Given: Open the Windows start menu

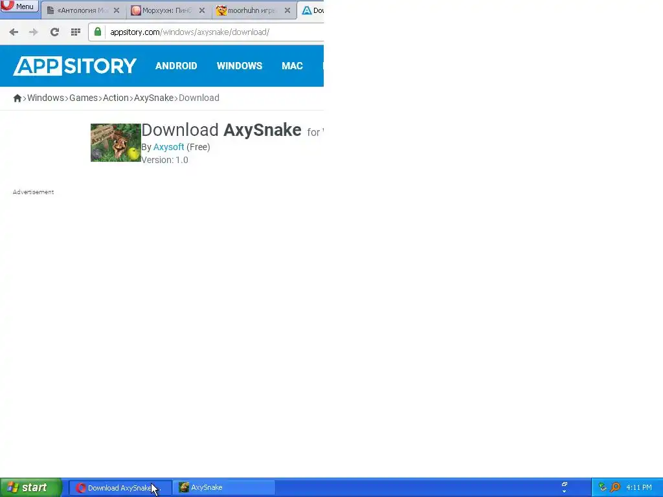Looking at the screenshot, I should click(31, 487).
